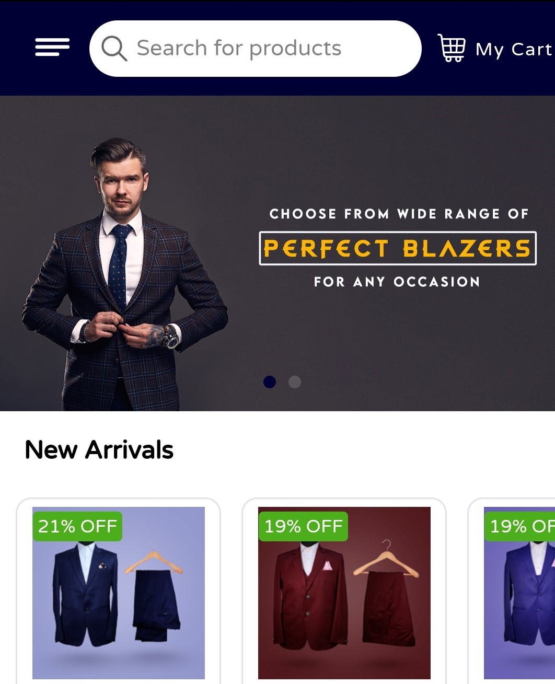
Task: Switch to the second carousel slide dot
Action: pos(295,382)
